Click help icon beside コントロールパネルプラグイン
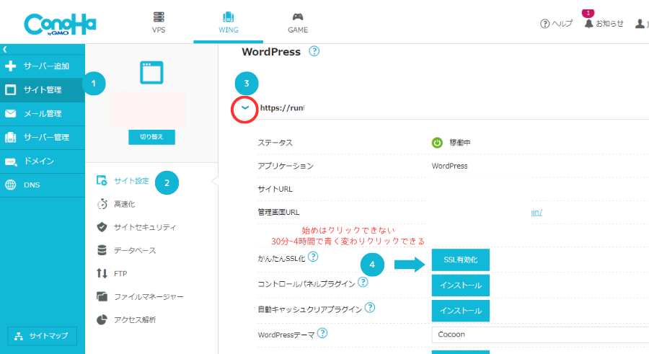649x354 pixels. tap(363, 283)
